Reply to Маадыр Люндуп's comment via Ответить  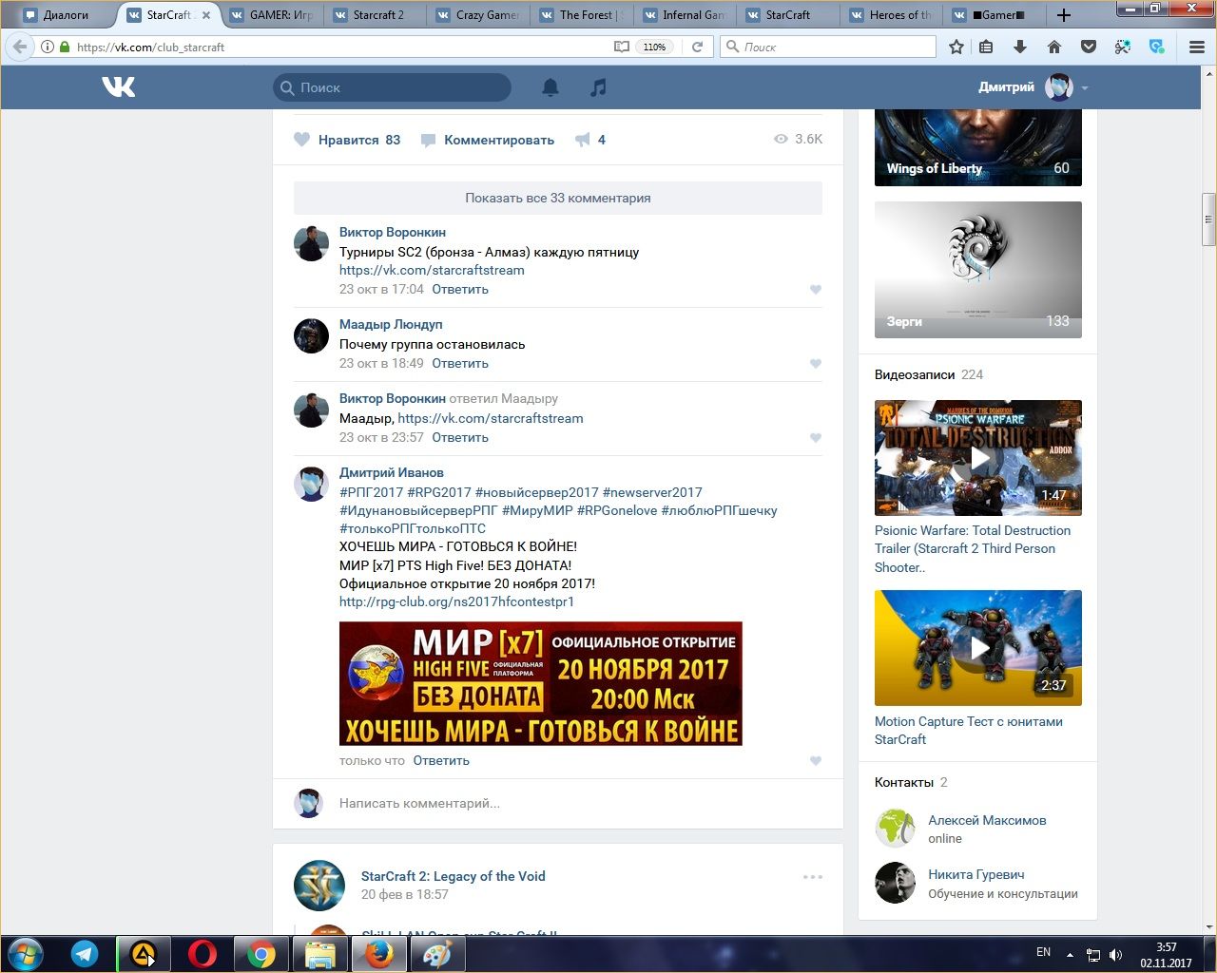click(460, 363)
